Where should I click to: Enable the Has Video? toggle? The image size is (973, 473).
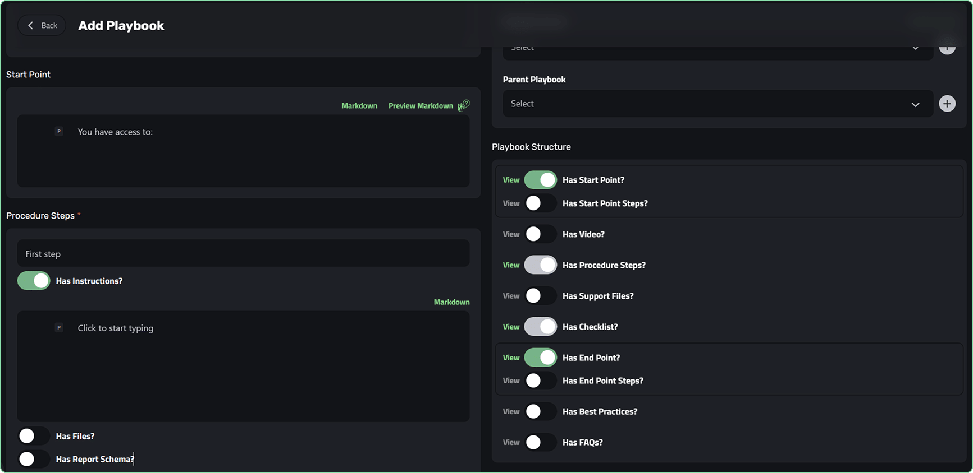coord(540,234)
